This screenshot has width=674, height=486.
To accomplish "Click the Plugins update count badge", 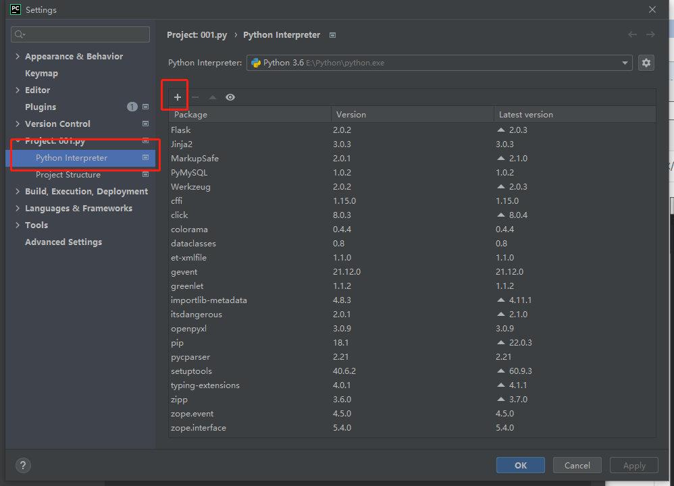I will click(132, 107).
